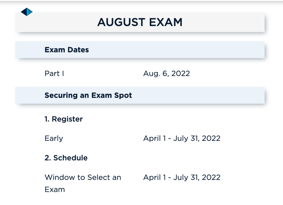Click the word AUGUST in the title
283x205 pixels.
(x=121, y=22)
